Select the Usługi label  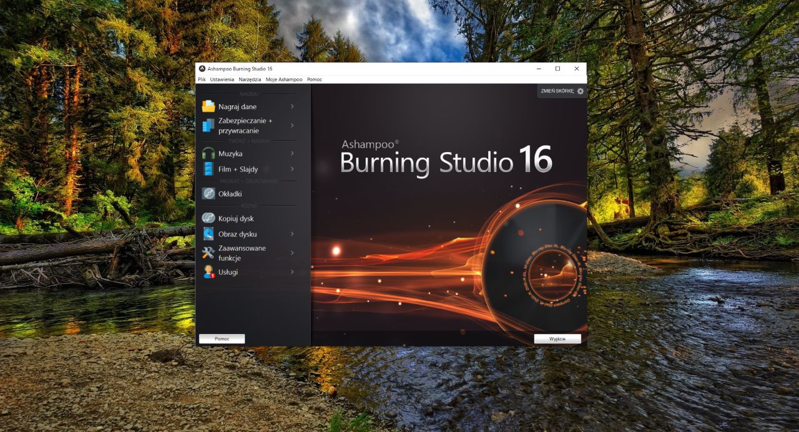click(x=228, y=272)
